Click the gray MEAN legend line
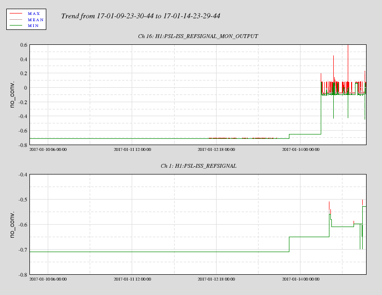This screenshot has height=295, width=382. point(16,19)
